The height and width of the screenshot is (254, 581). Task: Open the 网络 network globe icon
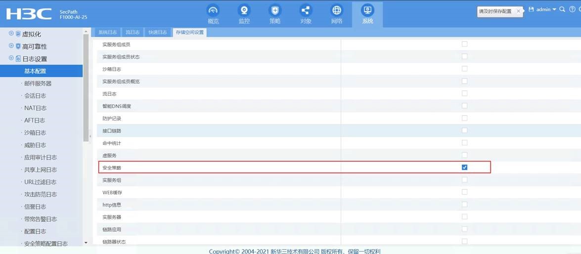click(336, 10)
